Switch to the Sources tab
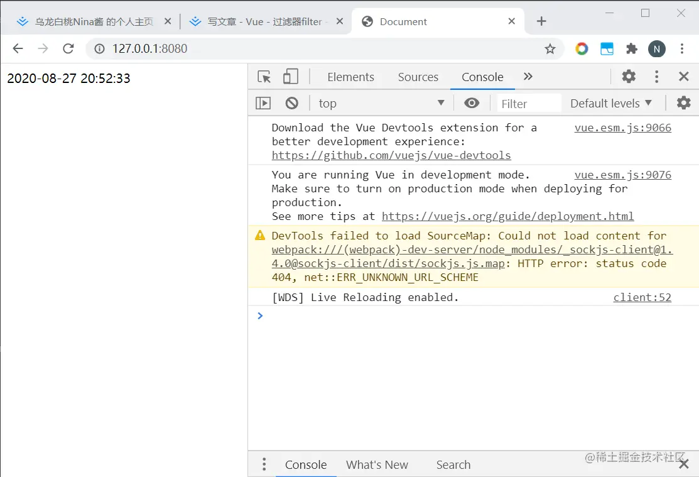This screenshot has width=699, height=477. point(418,77)
